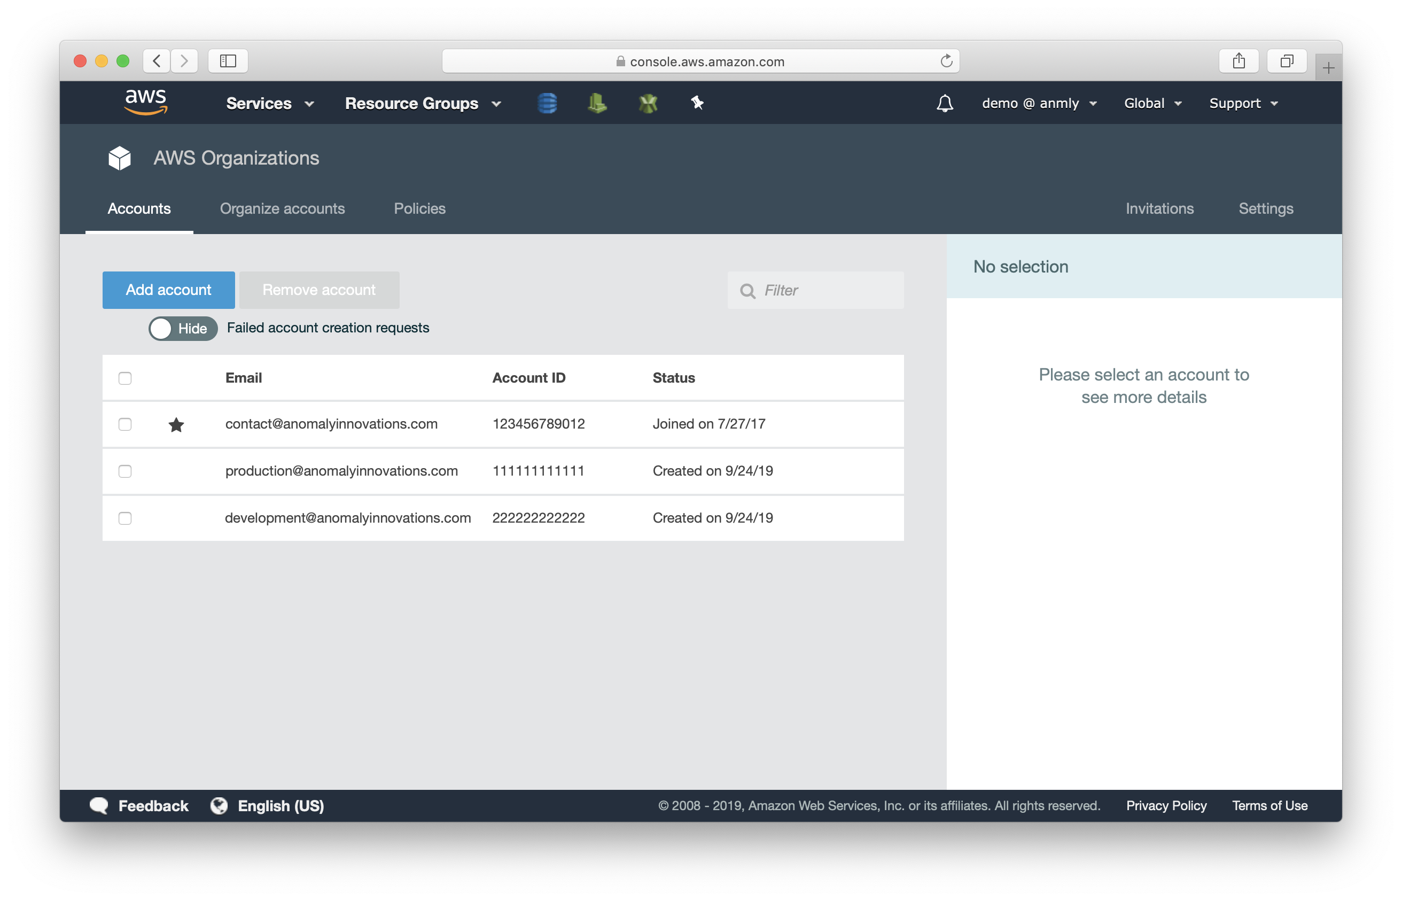This screenshot has height=901, width=1402.
Task: Click the star icon next to contact account
Action: coord(176,423)
